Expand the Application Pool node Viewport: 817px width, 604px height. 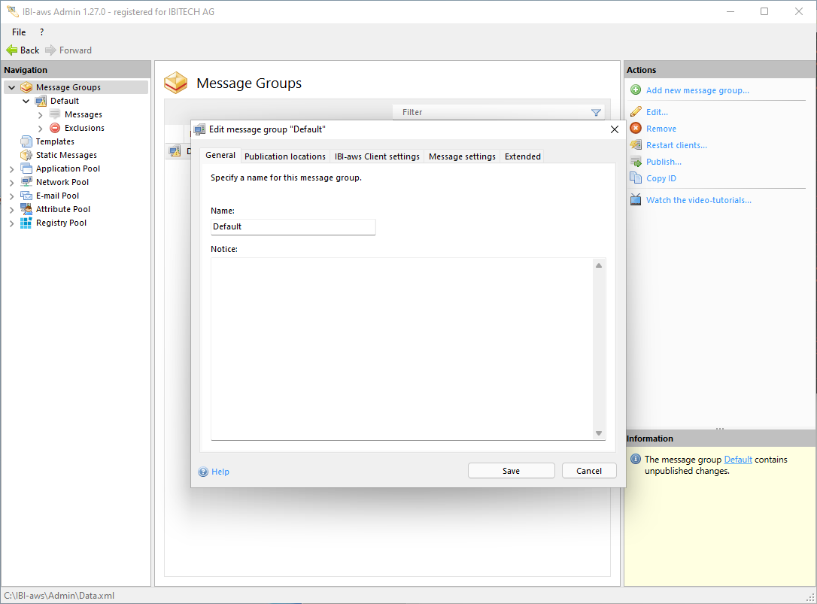(x=11, y=169)
